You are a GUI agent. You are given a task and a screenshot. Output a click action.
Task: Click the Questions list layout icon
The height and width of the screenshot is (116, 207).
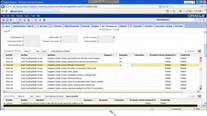pyautogui.click(x=199, y=96)
